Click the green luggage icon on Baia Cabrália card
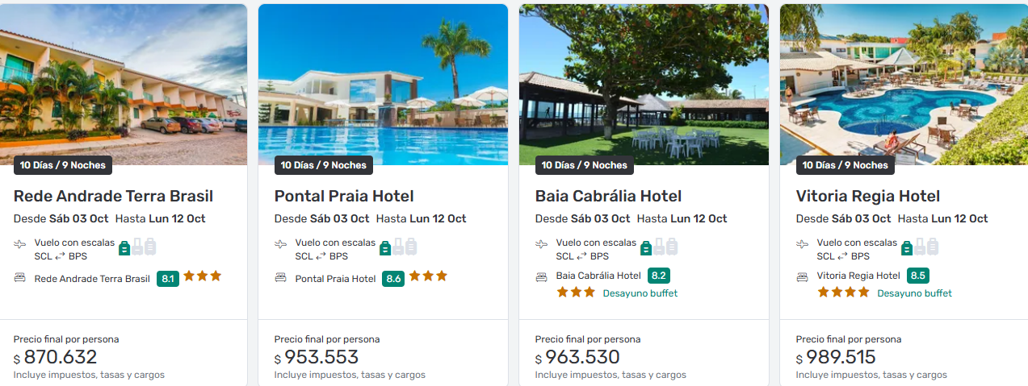Image resolution: width=1028 pixels, height=386 pixels. coord(646,247)
